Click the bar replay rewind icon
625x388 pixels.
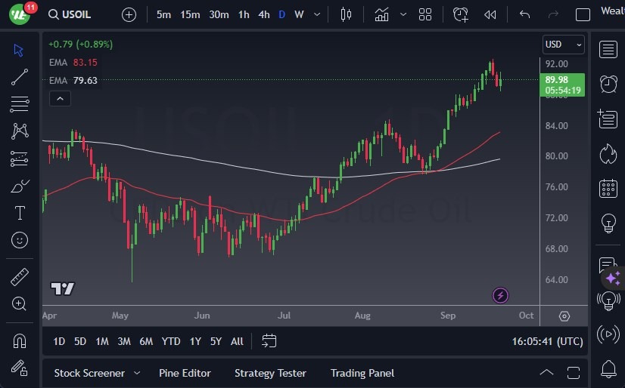click(x=490, y=14)
